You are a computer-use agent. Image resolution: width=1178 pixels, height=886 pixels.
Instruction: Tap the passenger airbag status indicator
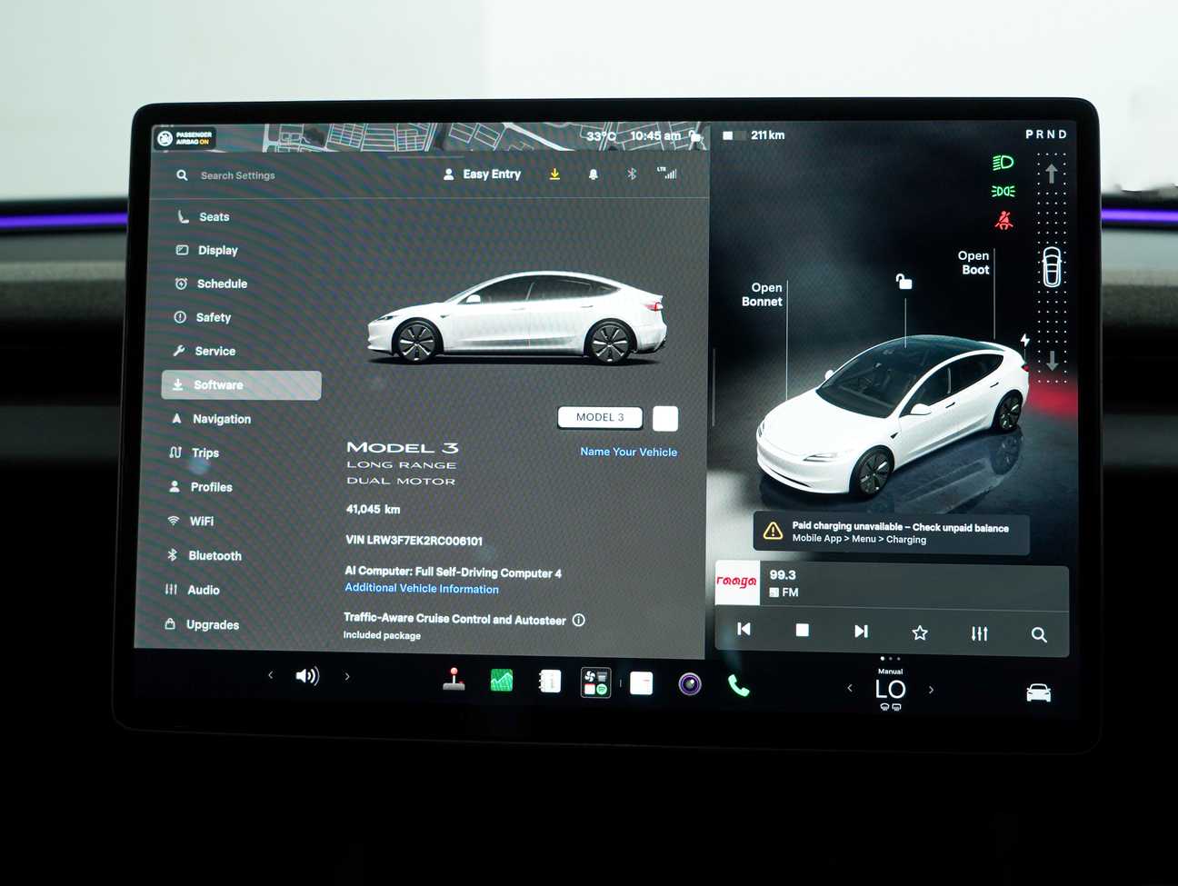click(185, 138)
